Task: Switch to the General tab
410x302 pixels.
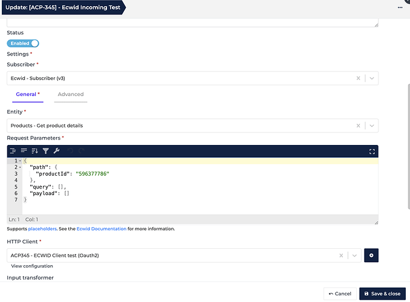Action: coord(27,95)
